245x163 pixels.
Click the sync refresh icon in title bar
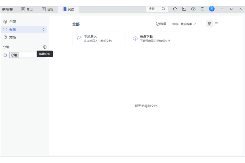(175, 9)
